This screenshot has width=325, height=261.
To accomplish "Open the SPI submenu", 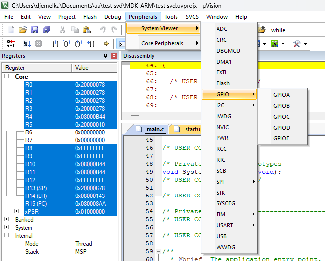I will pos(229,182).
